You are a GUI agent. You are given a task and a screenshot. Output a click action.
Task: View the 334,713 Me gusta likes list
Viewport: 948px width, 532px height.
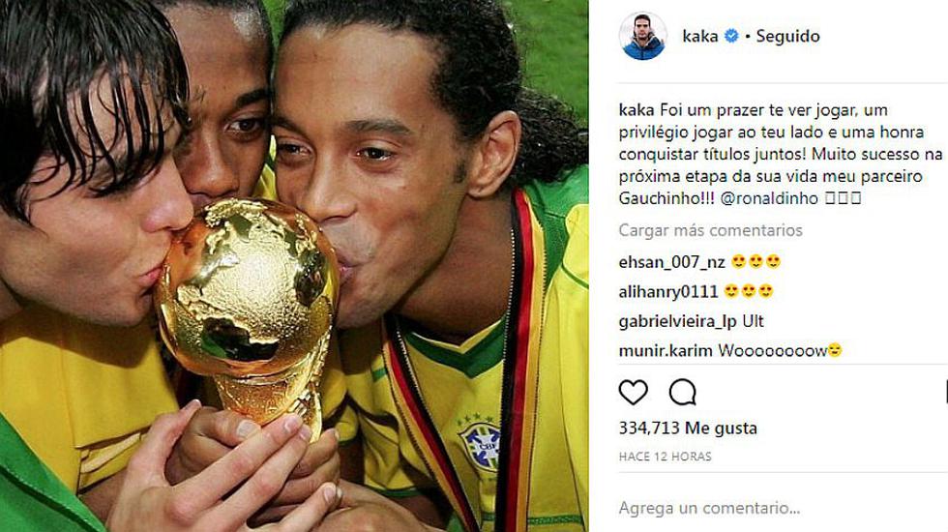pos(688,428)
